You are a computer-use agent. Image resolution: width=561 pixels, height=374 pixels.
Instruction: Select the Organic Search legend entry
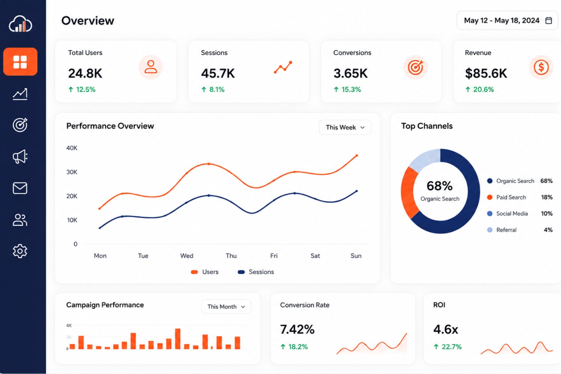(520, 181)
